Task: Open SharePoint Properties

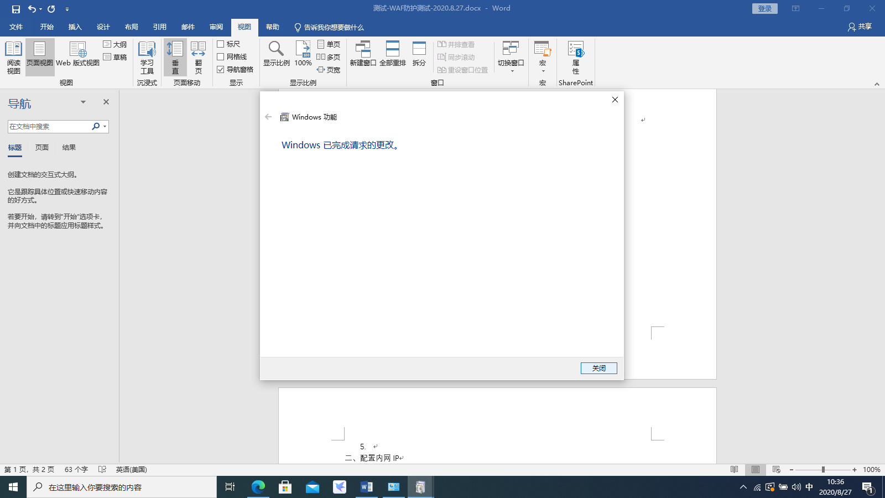Action: (x=576, y=58)
